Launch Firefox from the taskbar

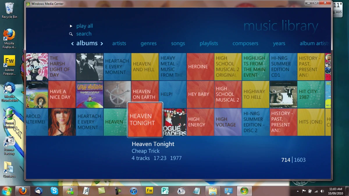(23, 191)
